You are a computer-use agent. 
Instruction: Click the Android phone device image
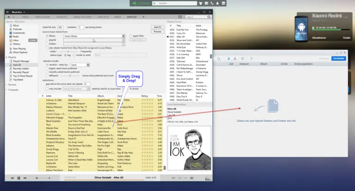[301, 29]
